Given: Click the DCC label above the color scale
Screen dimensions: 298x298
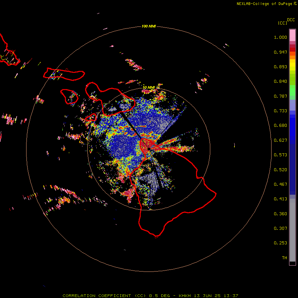Looking at the screenshot, I should 291,20.
